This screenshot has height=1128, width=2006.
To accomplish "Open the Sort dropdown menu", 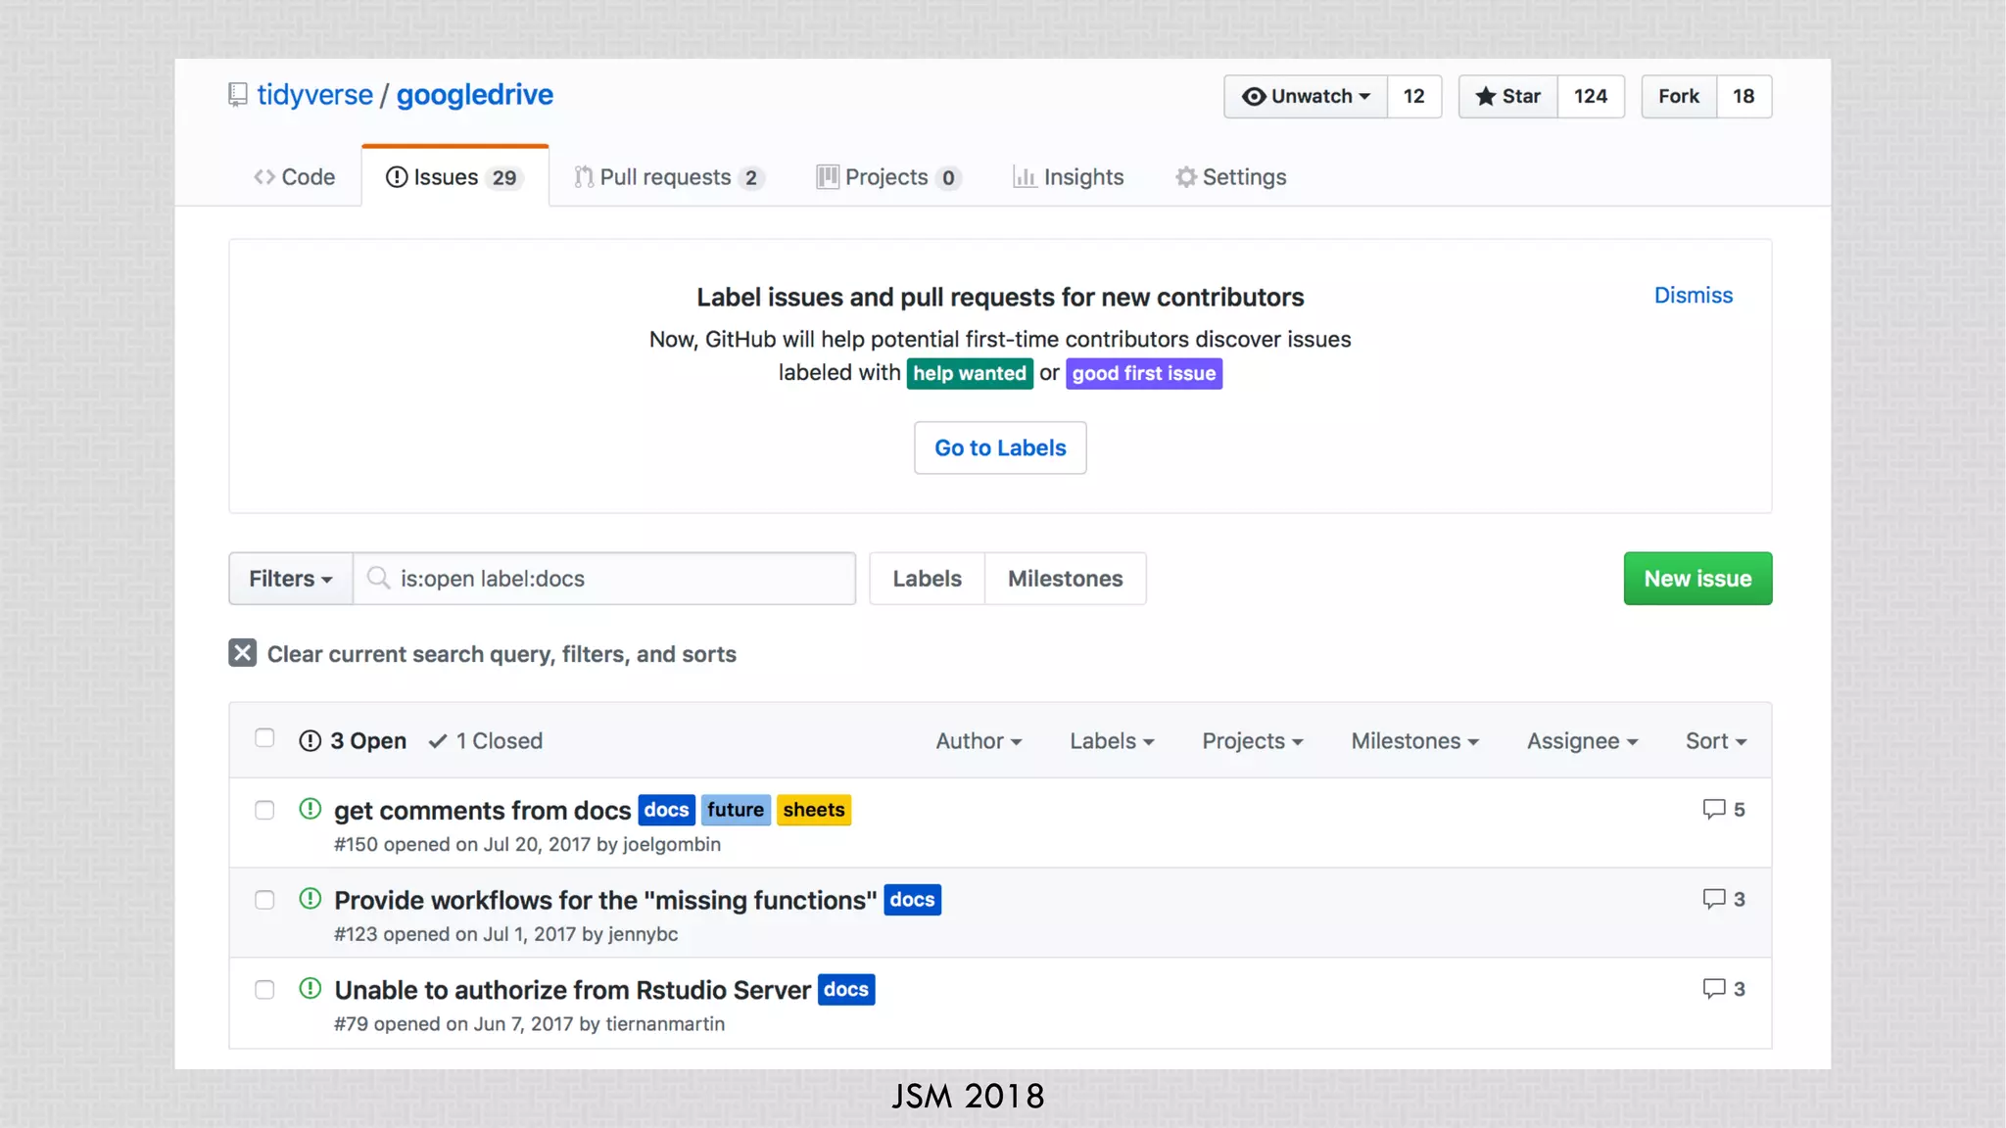I will [1715, 741].
